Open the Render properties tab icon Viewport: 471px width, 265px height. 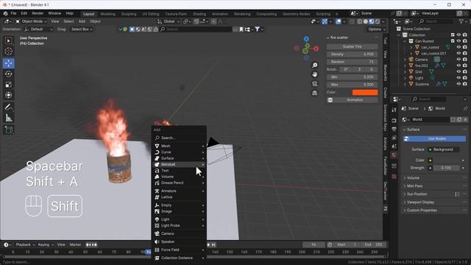[x=394, y=121]
